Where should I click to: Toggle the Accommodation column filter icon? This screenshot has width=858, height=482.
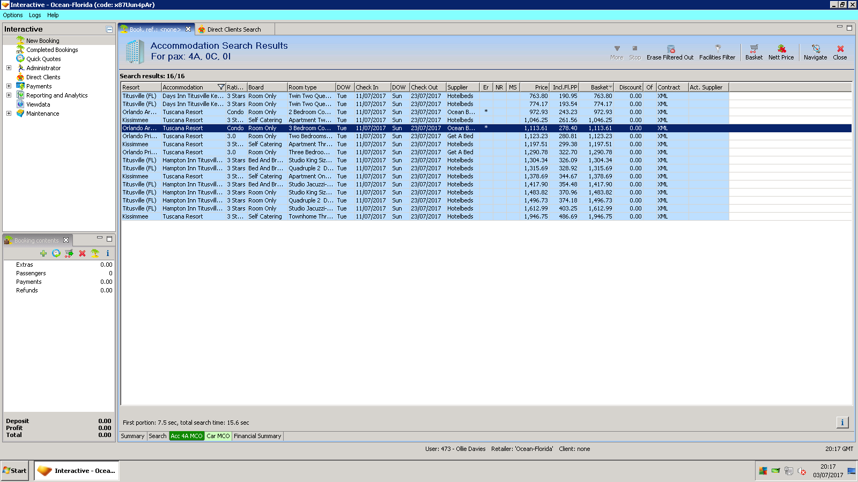point(220,87)
